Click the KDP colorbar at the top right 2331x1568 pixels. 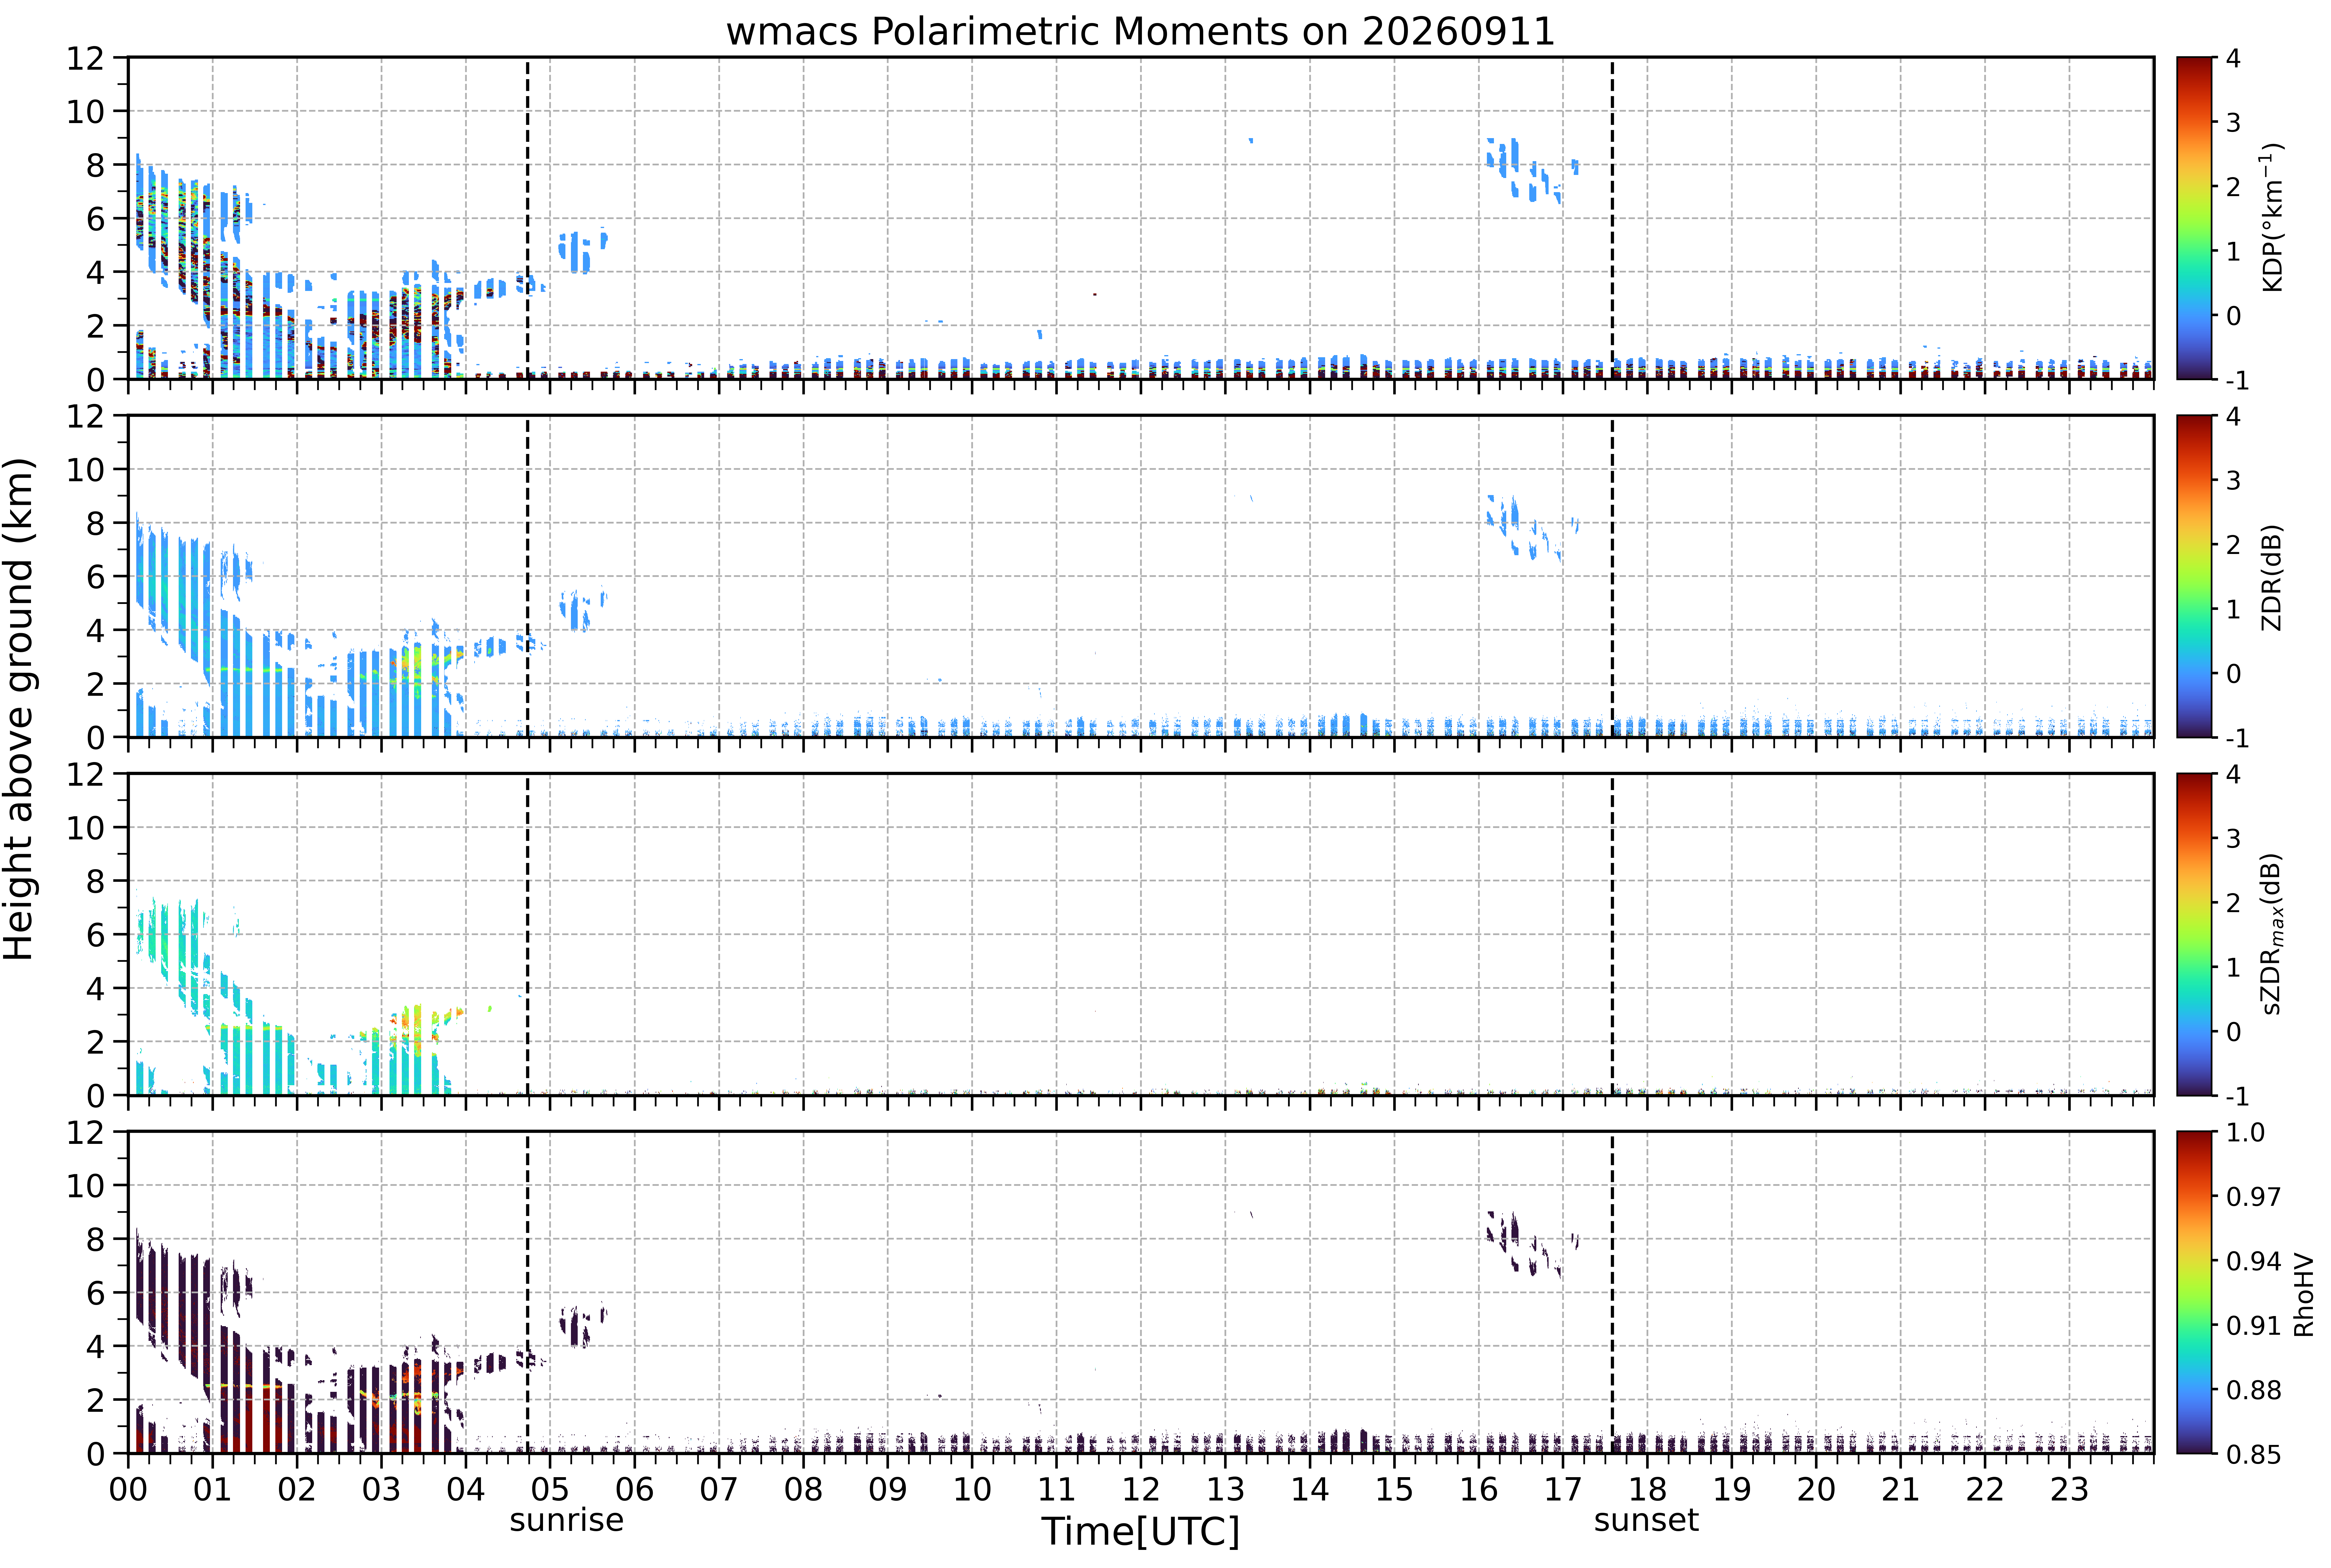coord(2194,218)
